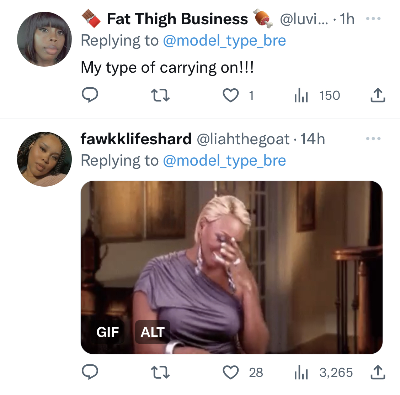Reply to Fat Thigh Business's tweet
The height and width of the screenshot is (395, 400).
[x=90, y=95]
